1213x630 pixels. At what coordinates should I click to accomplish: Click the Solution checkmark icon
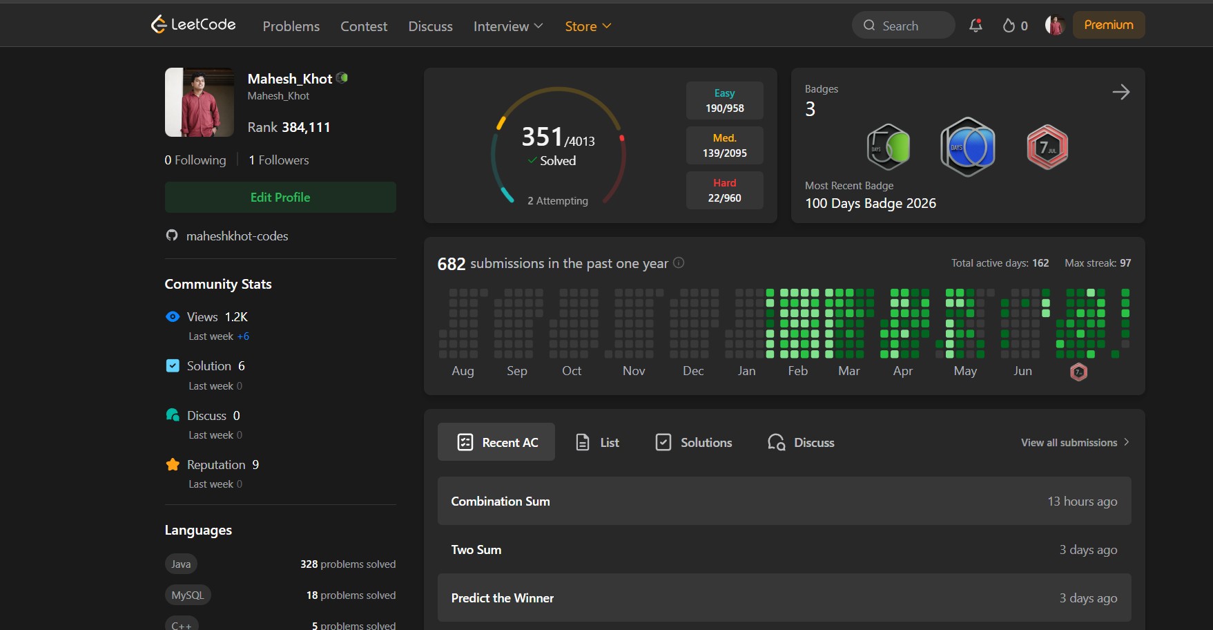(173, 365)
